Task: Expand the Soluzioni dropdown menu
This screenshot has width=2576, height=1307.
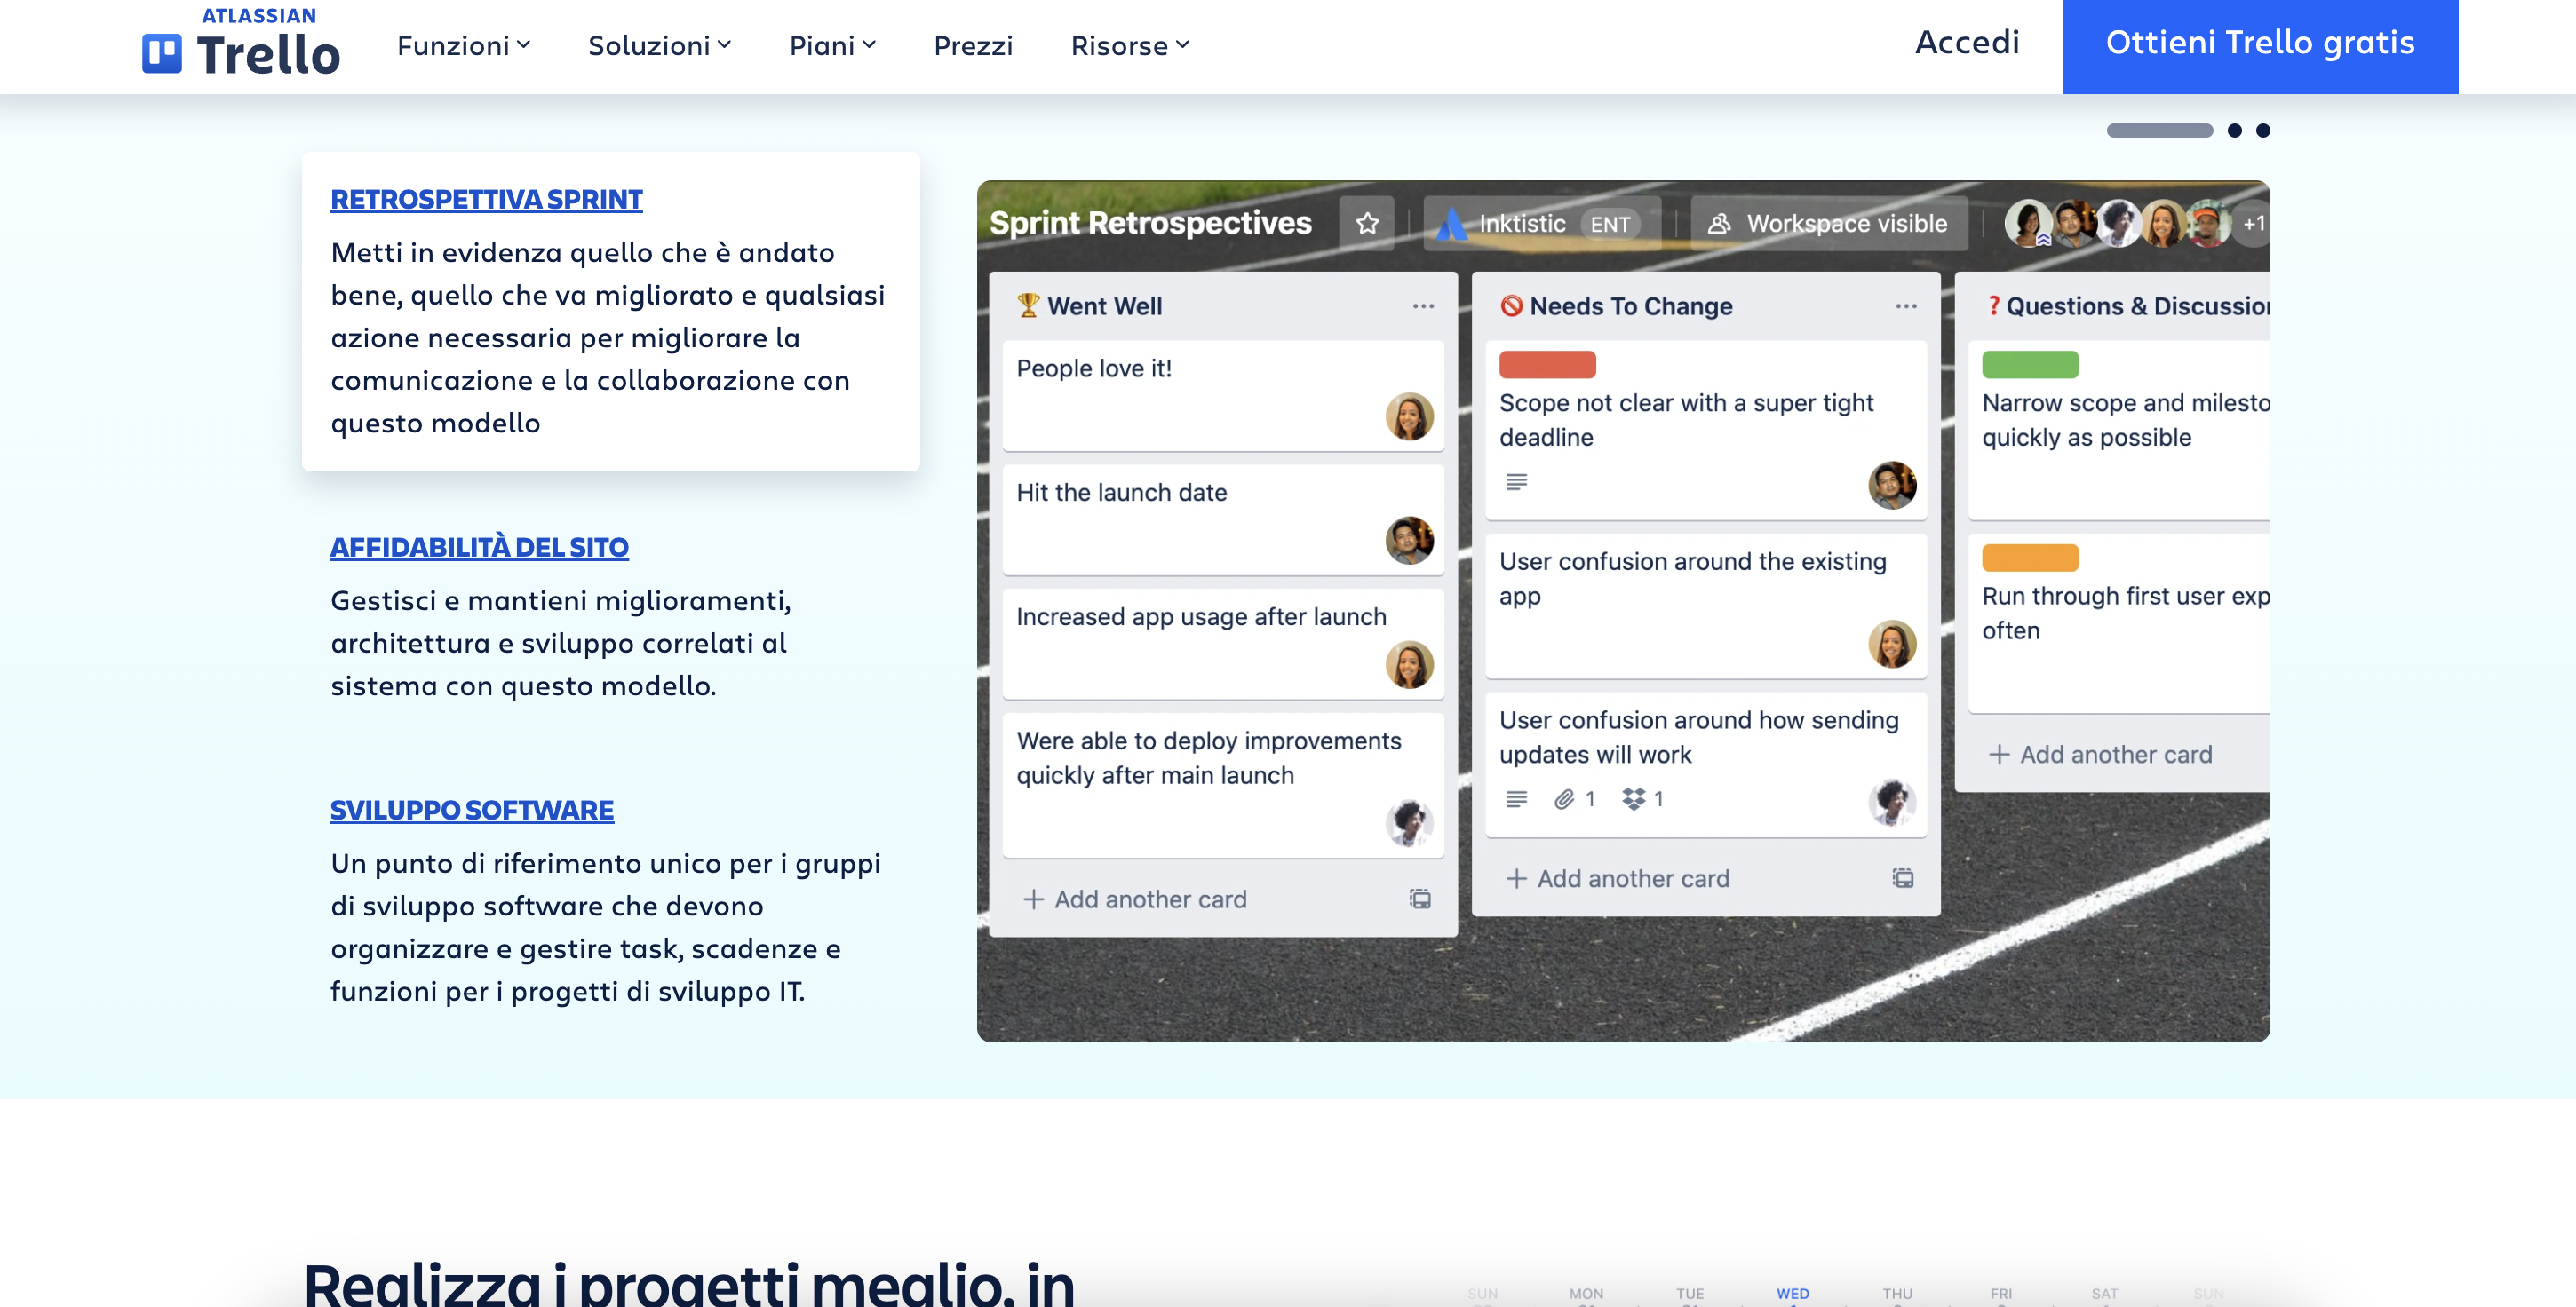Action: [x=659, y=46]
